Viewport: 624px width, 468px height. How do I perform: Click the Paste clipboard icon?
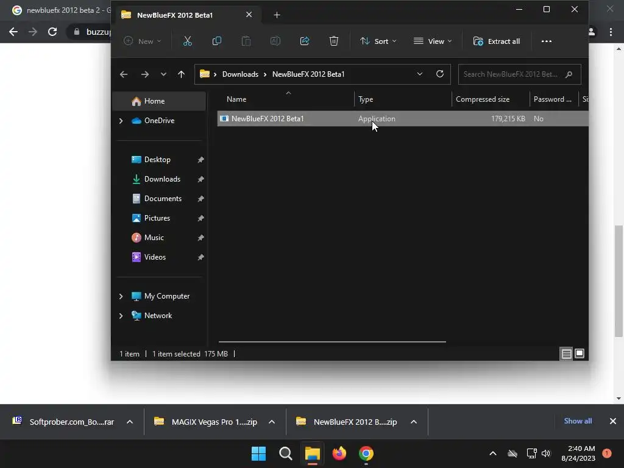click(x=246, y=41)
